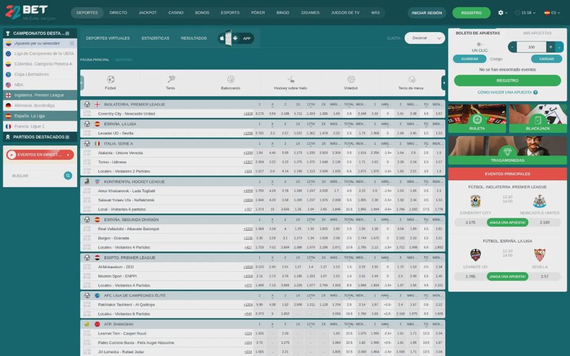Click the Newcastle United club crest
Screen dimensions: 570x356
tap(540, 201)
